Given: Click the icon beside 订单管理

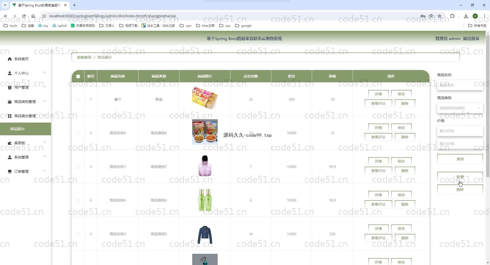Looking at the screenshot, I should click(10, 171).
